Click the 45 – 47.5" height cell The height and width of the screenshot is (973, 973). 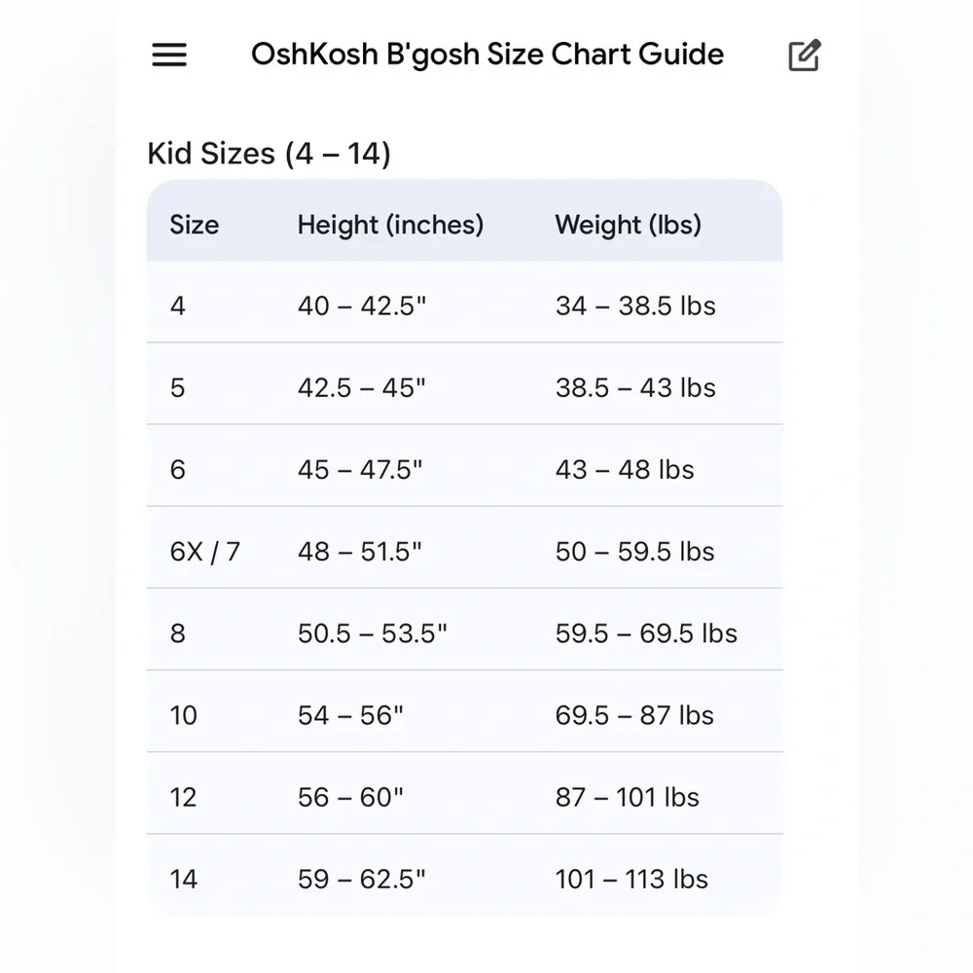click(x=360, y=470)
